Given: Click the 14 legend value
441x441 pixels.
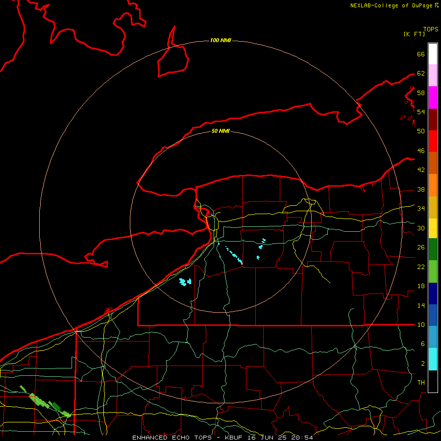Looking at the screenshot, I should 421,305.
